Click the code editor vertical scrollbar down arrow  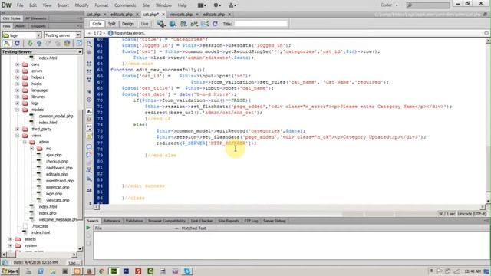[488, 201]
